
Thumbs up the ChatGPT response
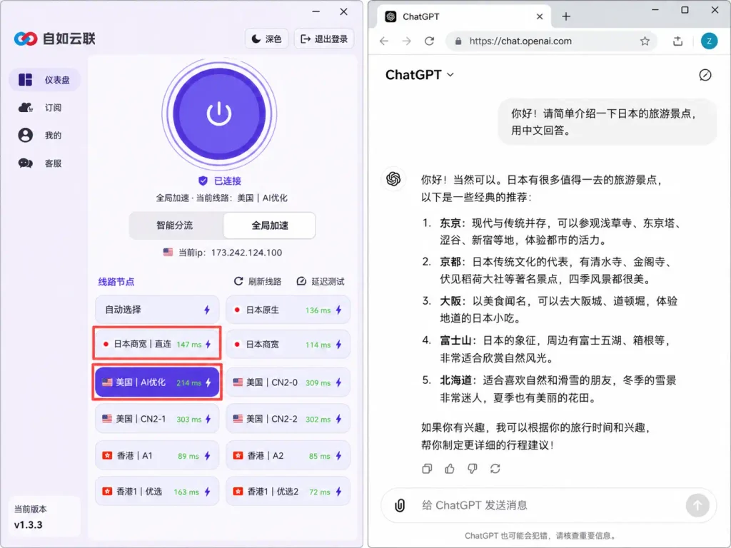pos(450,469)
